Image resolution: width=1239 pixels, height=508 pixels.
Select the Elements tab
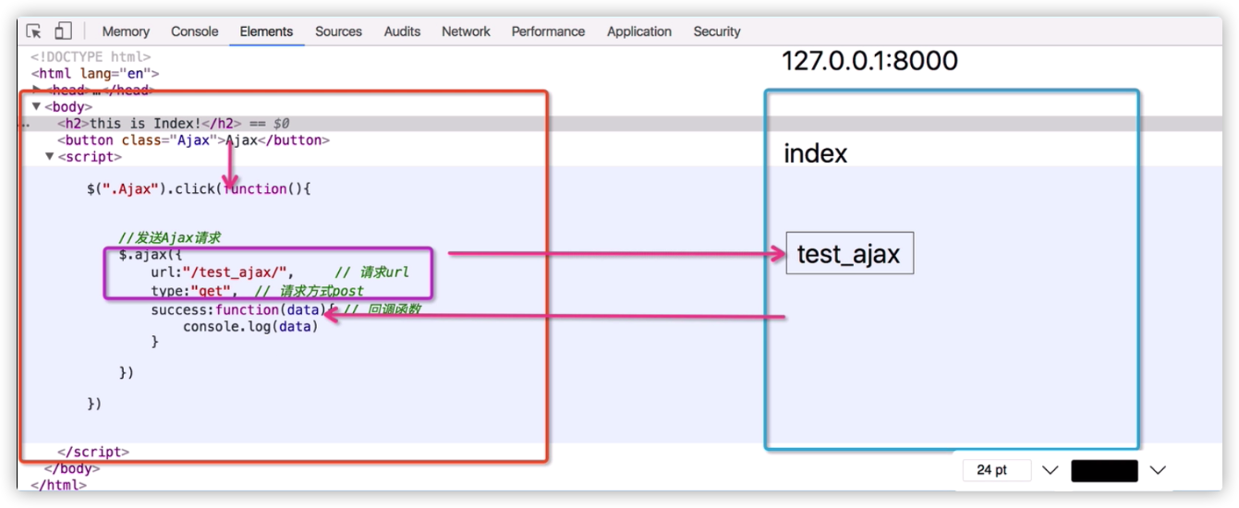(266, 31)
